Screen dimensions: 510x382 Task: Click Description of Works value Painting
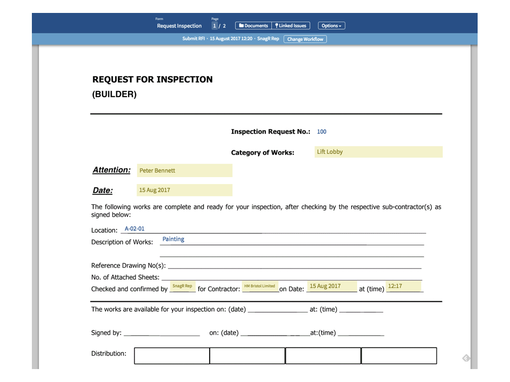[x=173, y=239]
